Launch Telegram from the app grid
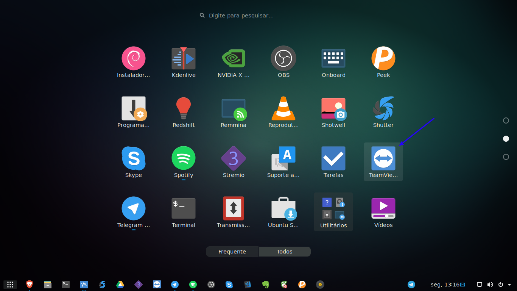The image size is (517, 291). coord(134,213)
